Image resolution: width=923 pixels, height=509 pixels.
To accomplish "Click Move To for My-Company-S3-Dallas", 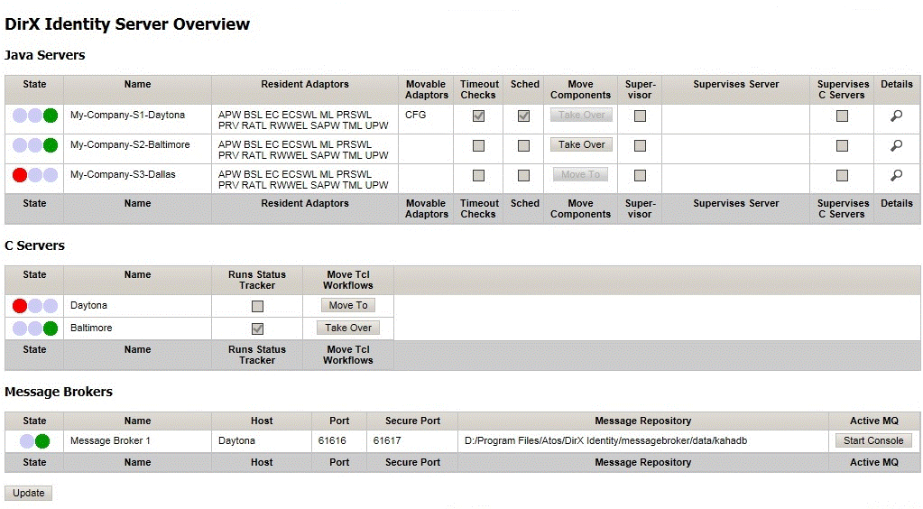I will click(x=580, y=174).
